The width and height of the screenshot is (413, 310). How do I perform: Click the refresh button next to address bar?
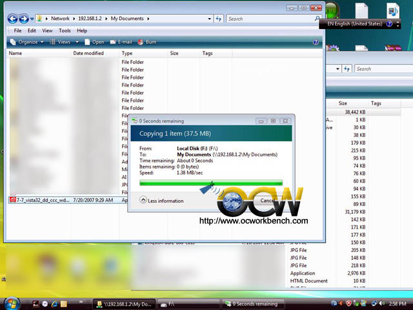[x=219, y=19]
